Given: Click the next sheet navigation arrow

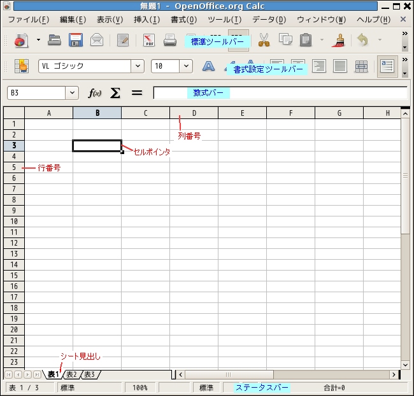Looking at the screenshot, I should (27, 374).
